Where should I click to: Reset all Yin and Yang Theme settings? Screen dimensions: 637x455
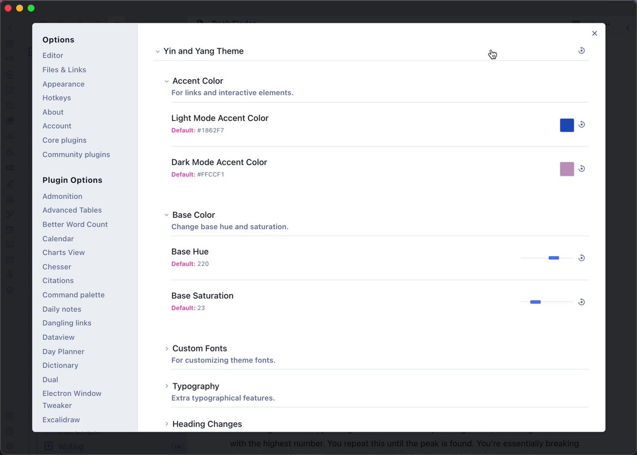[581, 51]
